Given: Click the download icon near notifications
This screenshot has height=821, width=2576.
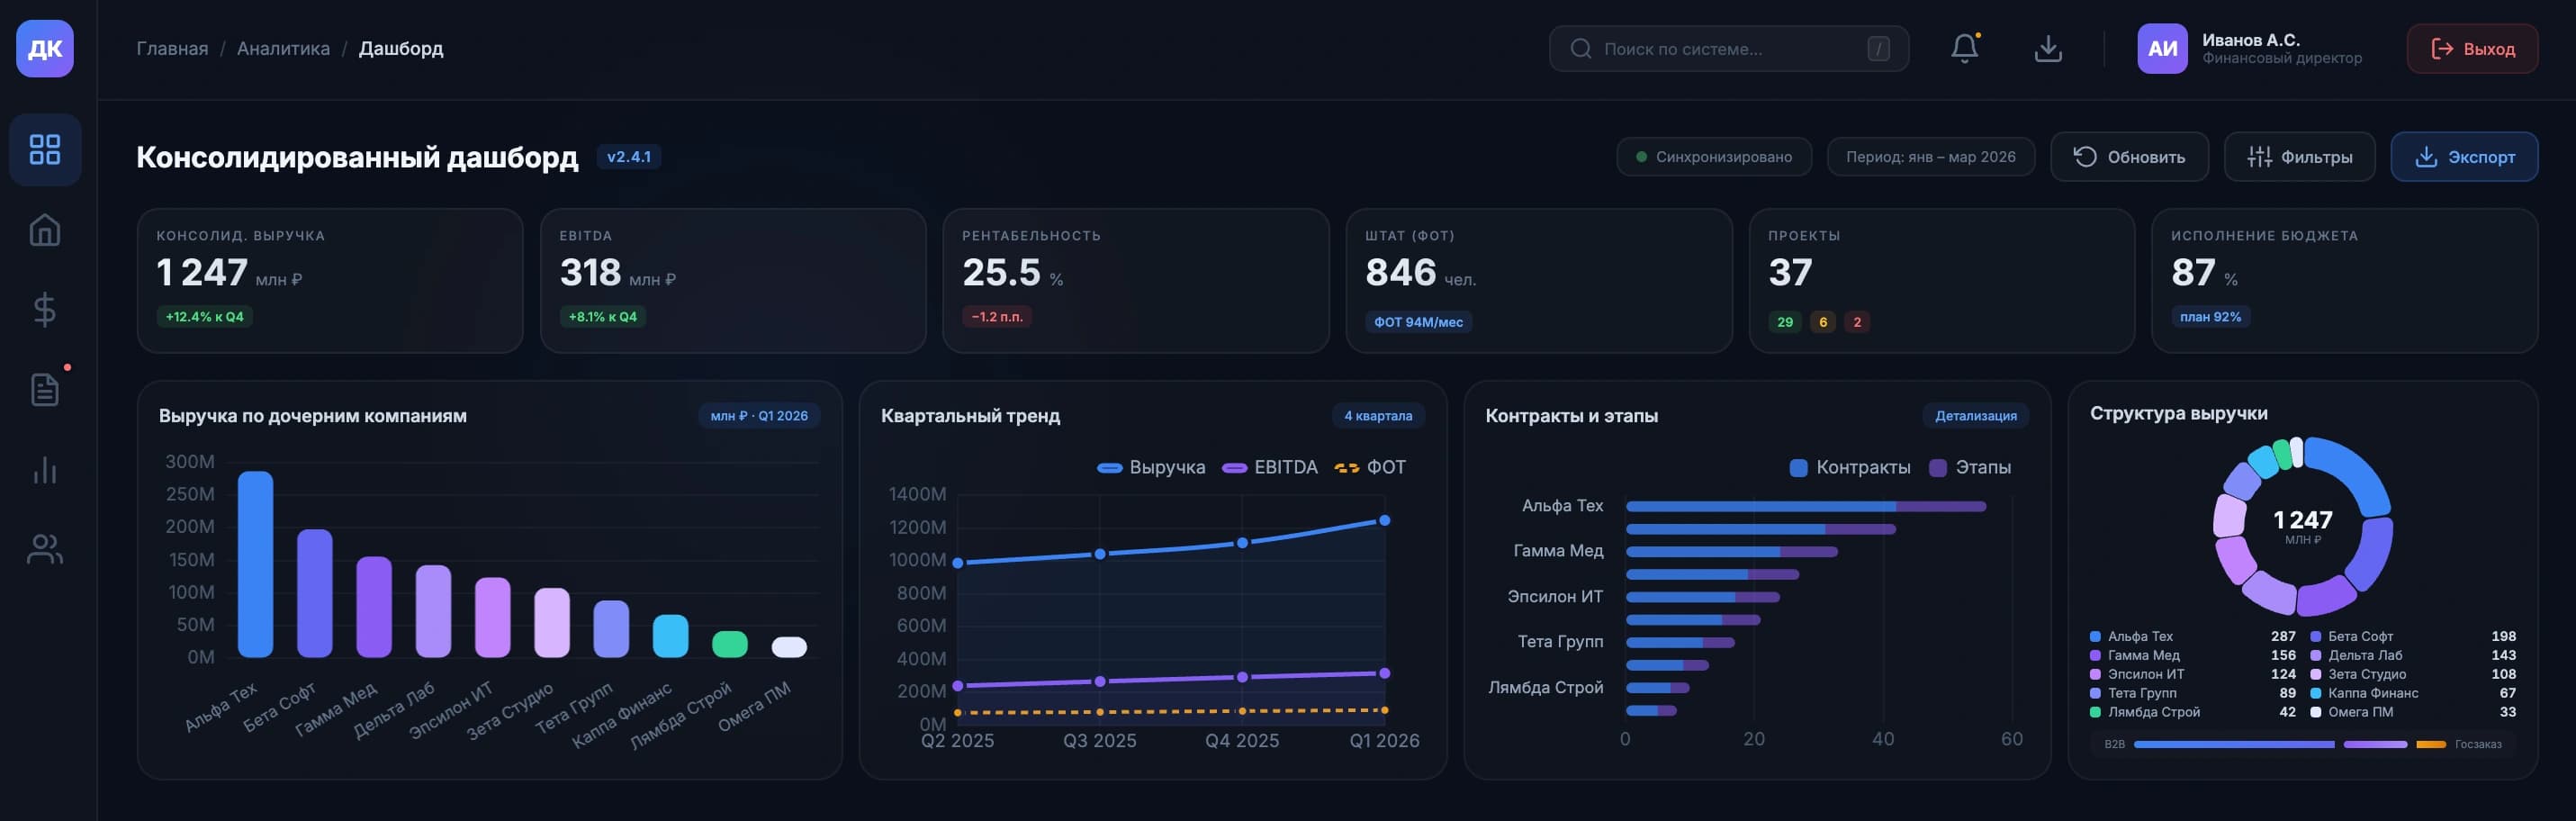Looking at the screenshot, I should 2047,47.
